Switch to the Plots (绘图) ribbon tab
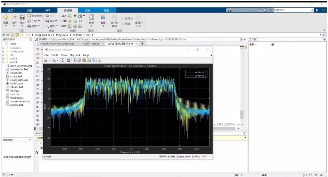 tap(29, 11)
